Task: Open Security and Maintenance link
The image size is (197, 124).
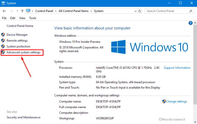Action: [x=24, y=117]
